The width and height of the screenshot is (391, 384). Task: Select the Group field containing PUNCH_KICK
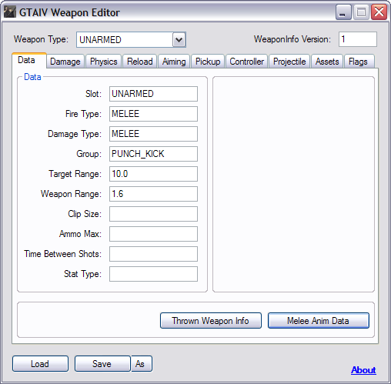[153, 154]
